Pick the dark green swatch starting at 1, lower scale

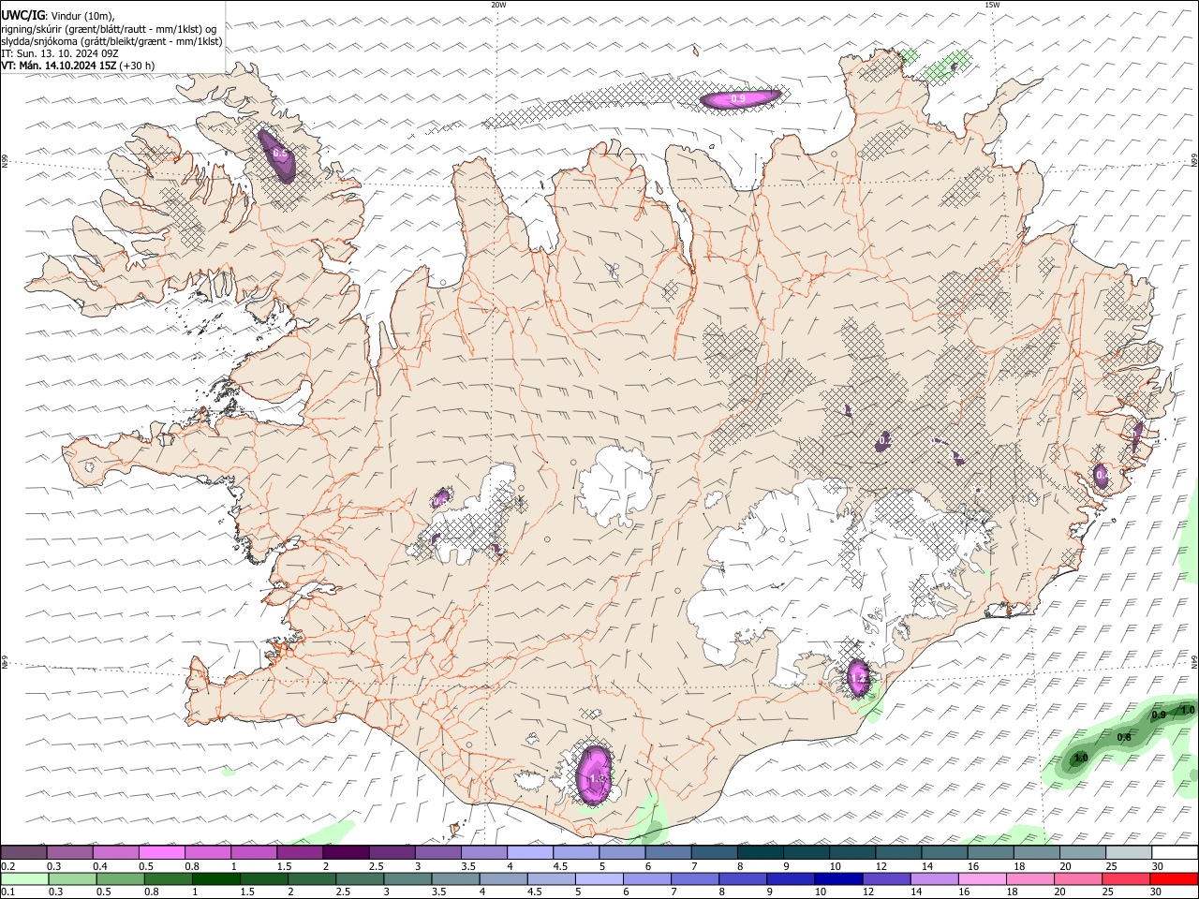tap(215, 878)
